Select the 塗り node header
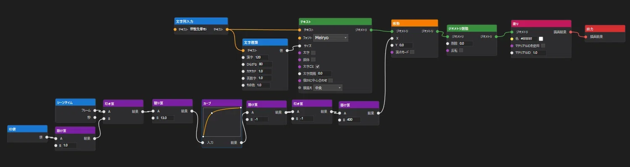The width and height of the screenshot is (630, 167). pos(541,24)
